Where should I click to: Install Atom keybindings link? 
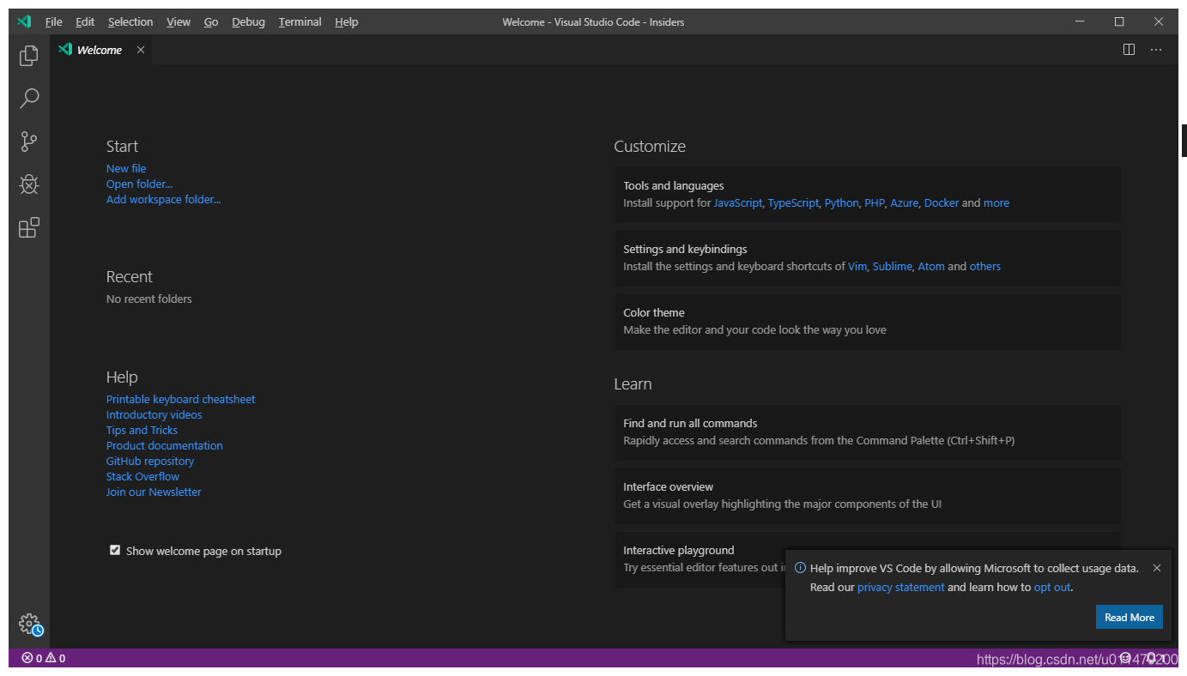pyautogui.click(x=931, y=266)
